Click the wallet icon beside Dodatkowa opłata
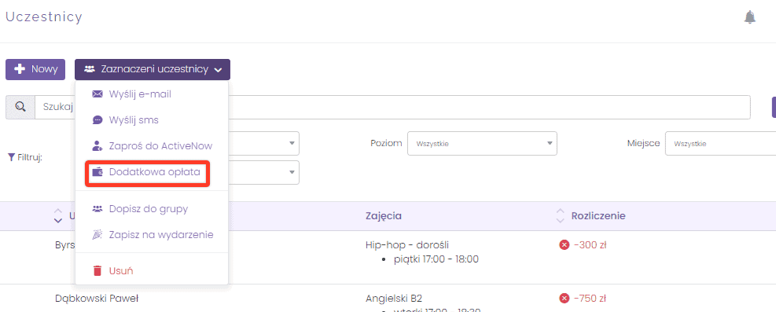 point(97,172)
